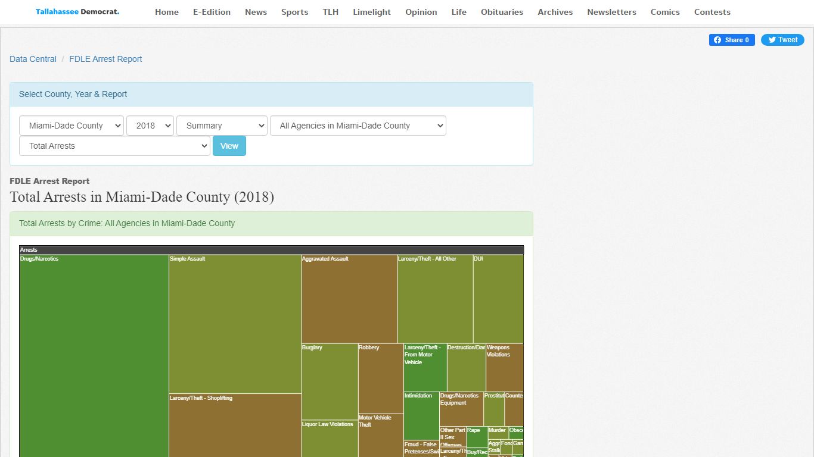Navigate to Sports
Screen dimensions: 814x457
pyautogui.click(x=295, y=12)
